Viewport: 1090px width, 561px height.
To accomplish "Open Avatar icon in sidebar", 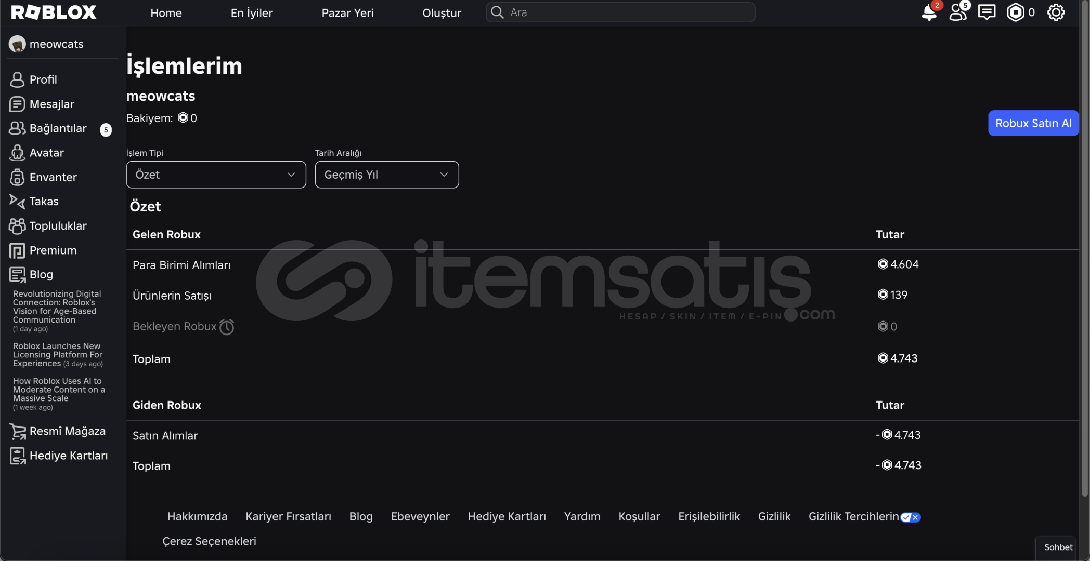I will click(x=17, y=153).
